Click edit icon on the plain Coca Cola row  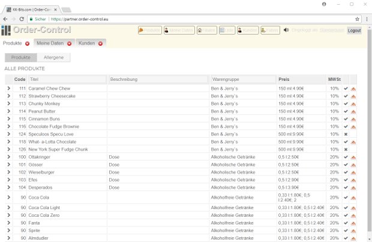point(353,198)
